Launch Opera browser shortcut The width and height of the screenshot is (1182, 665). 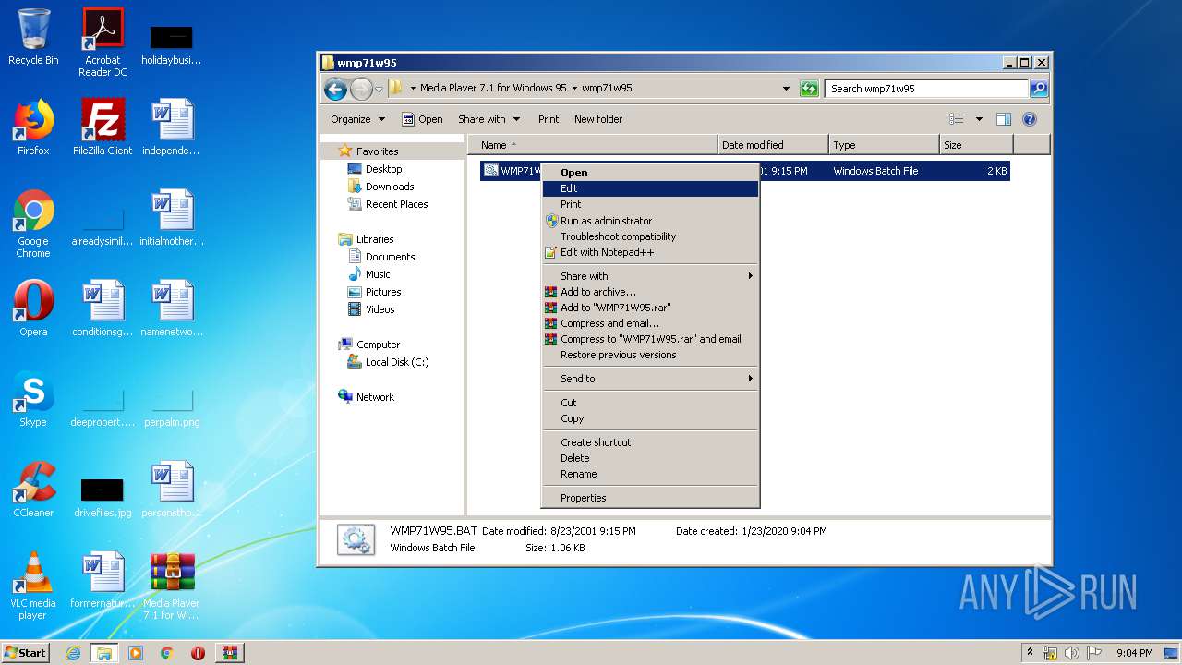(x=33, y=308)
